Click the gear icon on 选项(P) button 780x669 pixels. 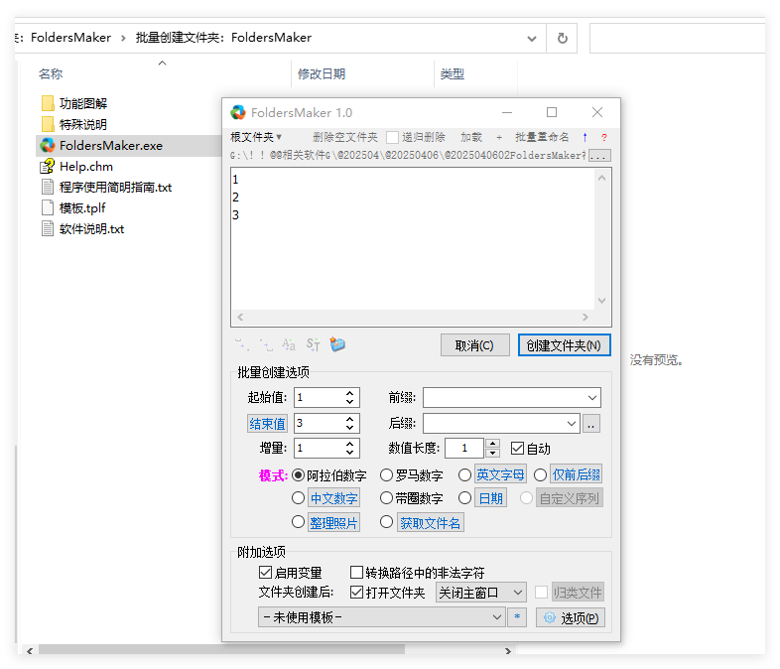550,617
